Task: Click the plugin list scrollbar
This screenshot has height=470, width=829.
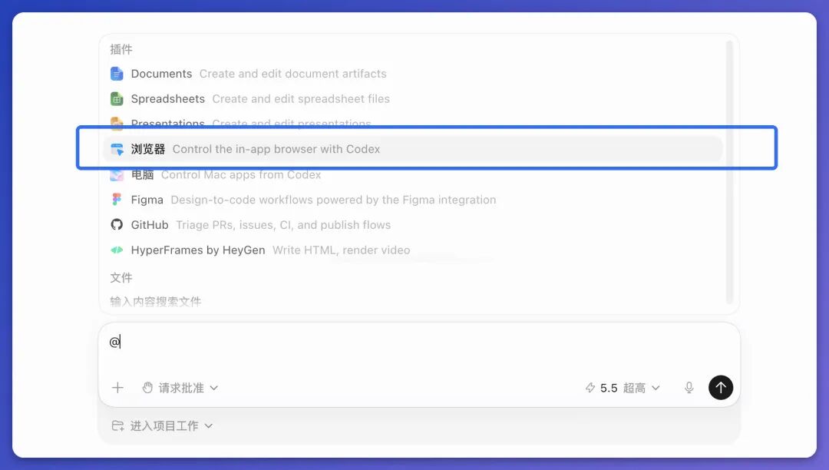Action: (x=730, y=172)
